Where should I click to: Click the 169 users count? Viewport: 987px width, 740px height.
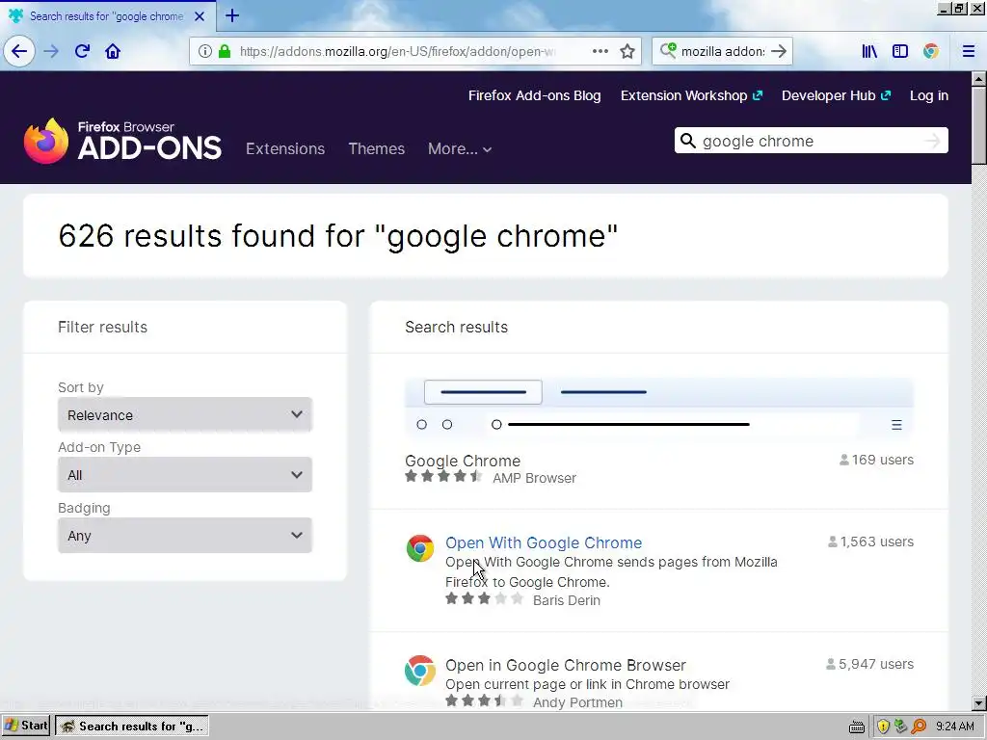click(x=876, y=460)
